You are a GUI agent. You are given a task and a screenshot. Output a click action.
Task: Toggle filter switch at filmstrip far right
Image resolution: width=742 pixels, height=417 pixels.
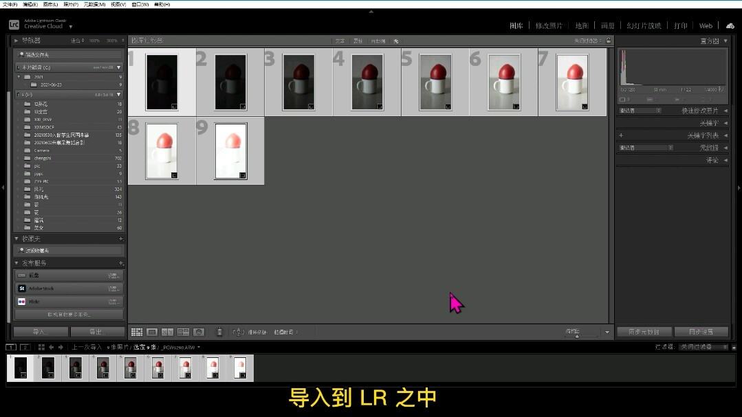coord(734,347)
